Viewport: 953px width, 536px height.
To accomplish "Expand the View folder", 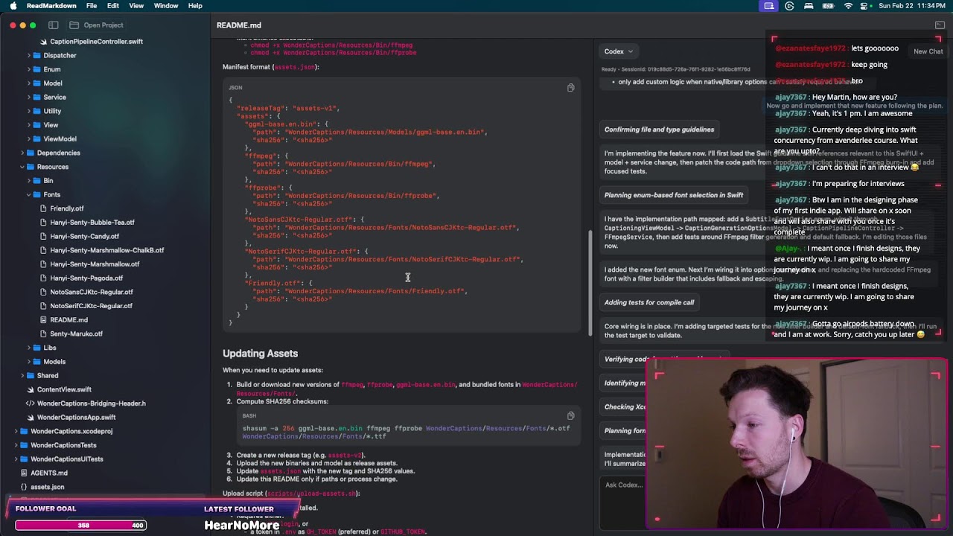I will click(x=29, y=125).
